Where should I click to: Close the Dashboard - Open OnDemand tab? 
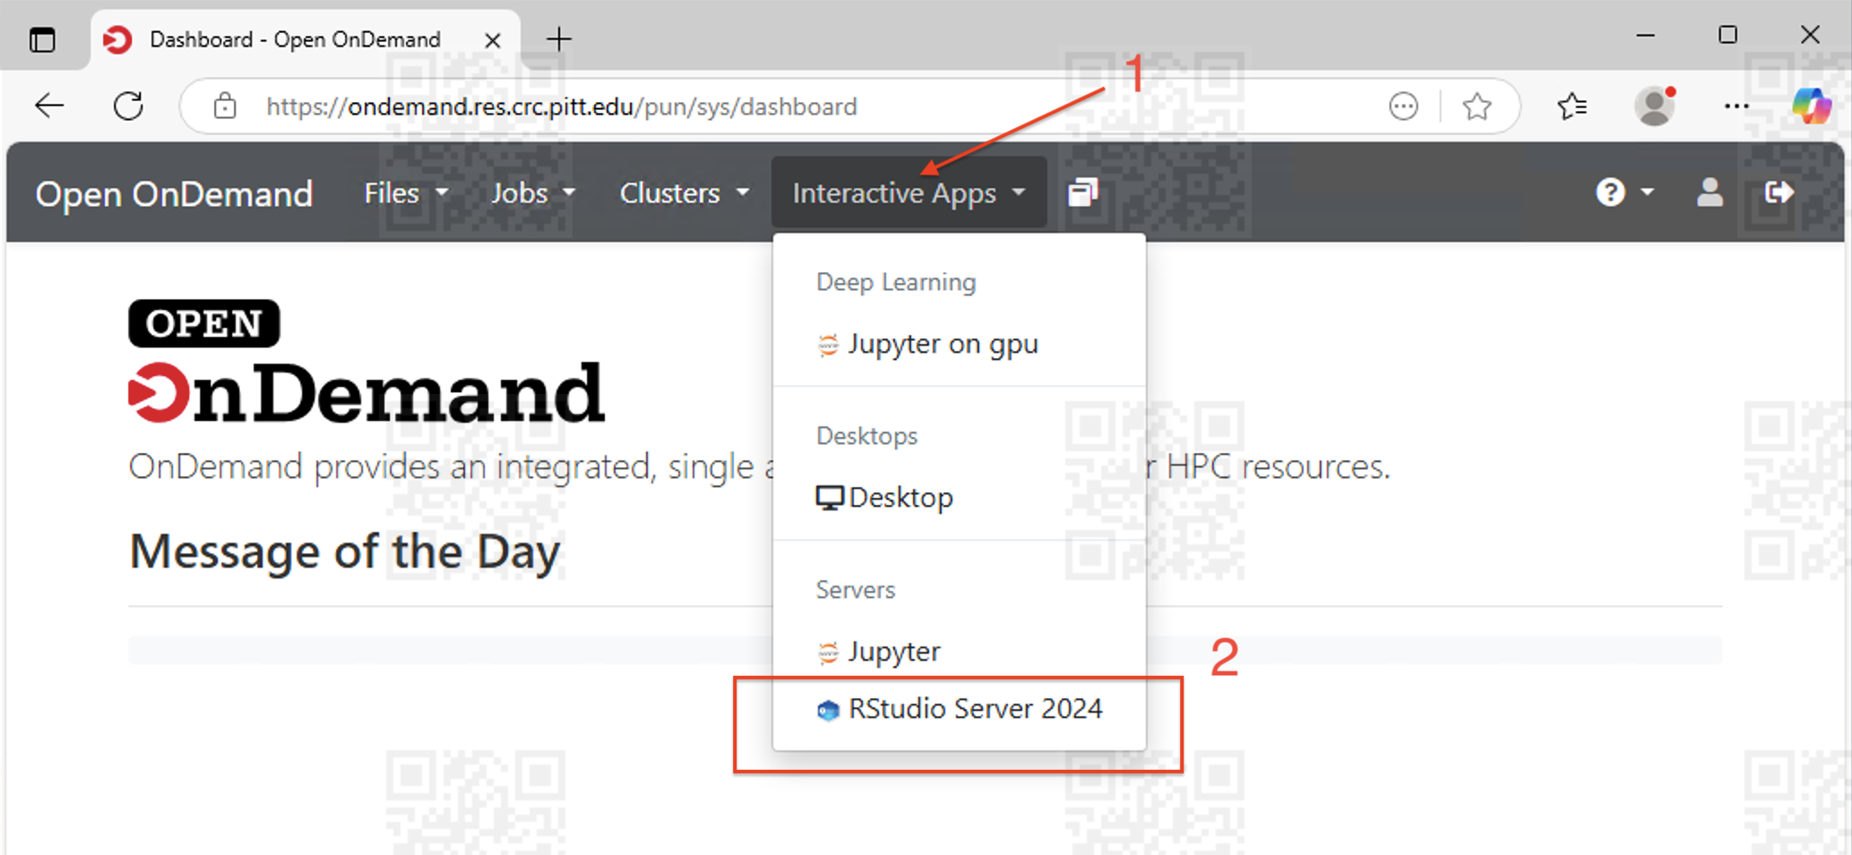coord(493,40)
